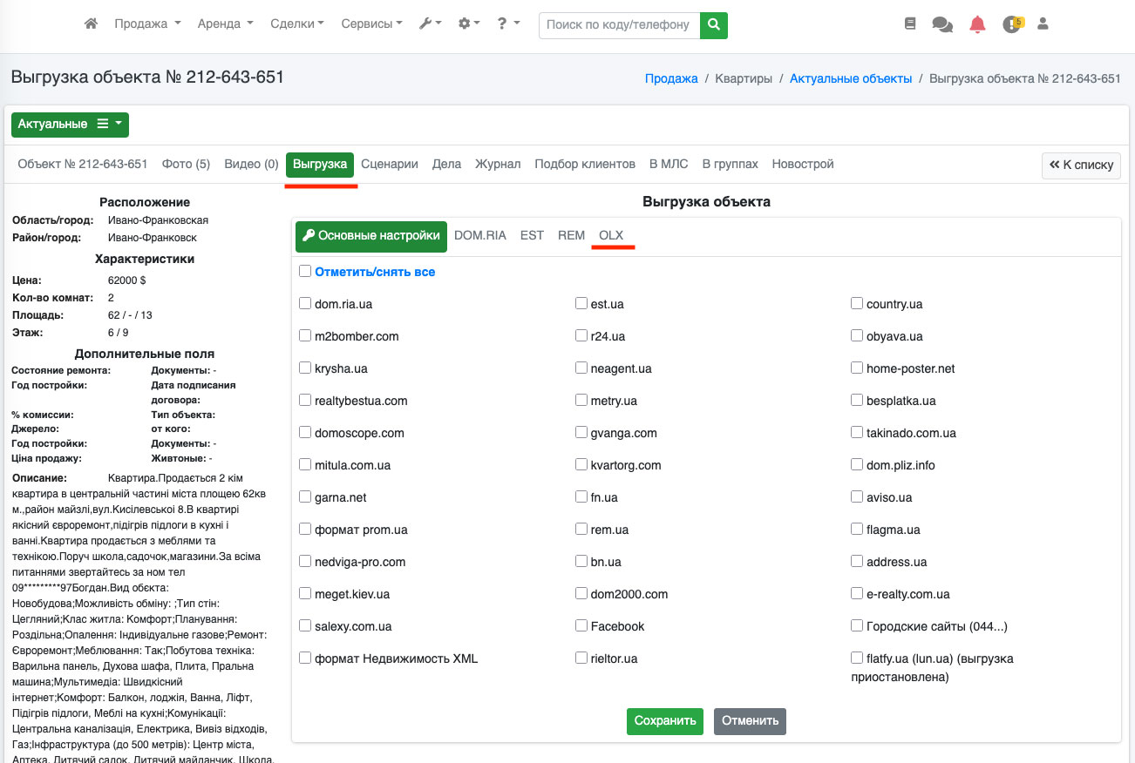
Task: Click the home icon in navbar
Action: click(x=91, y=24)
